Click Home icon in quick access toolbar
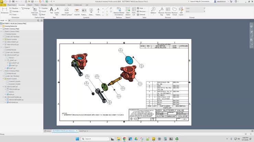 tap(26, 1)
